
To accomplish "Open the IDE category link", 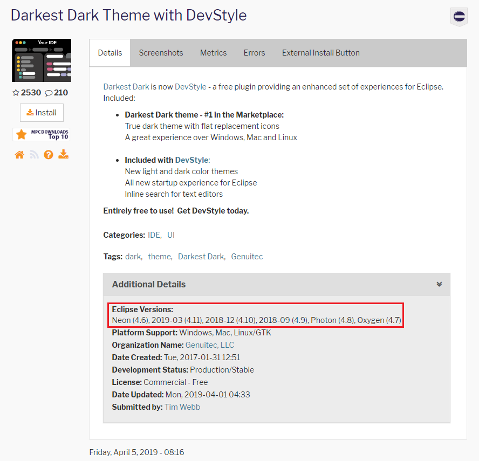I will (x=154, y=235).
